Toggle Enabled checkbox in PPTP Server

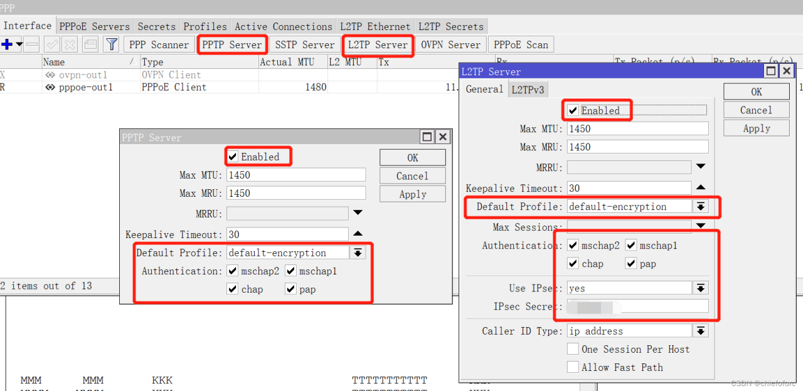(233, 157)
